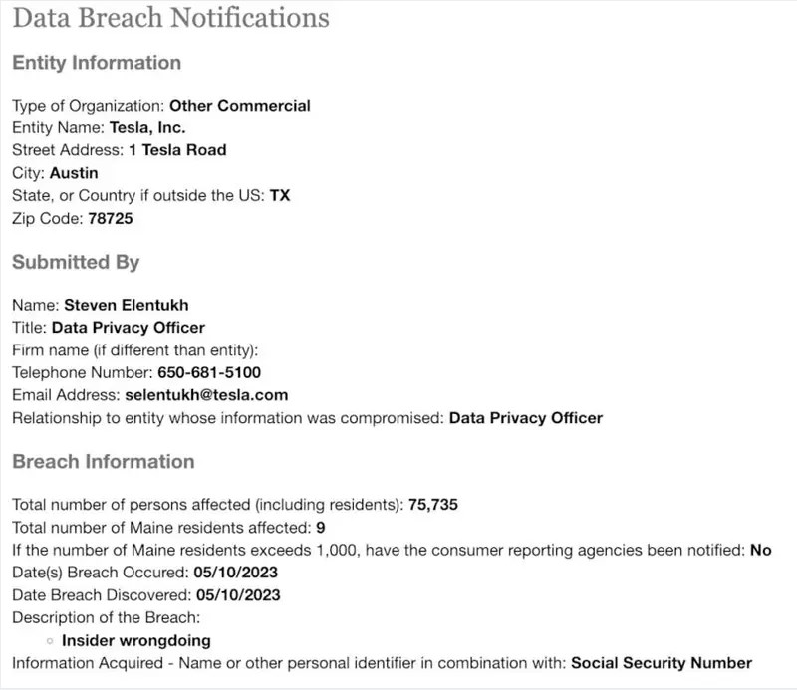The height and width of the screenshot is (690, 797).
Task: Click the Tesla, Inc. entity name
Action: point(147,127)
